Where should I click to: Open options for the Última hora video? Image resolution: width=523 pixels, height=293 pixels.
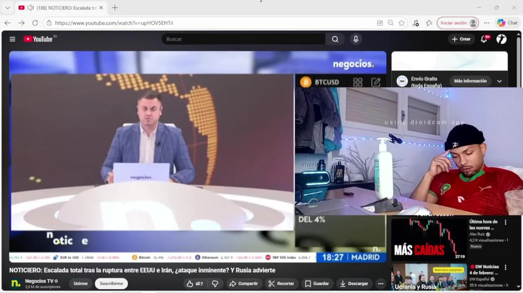[x=505, y=223]
